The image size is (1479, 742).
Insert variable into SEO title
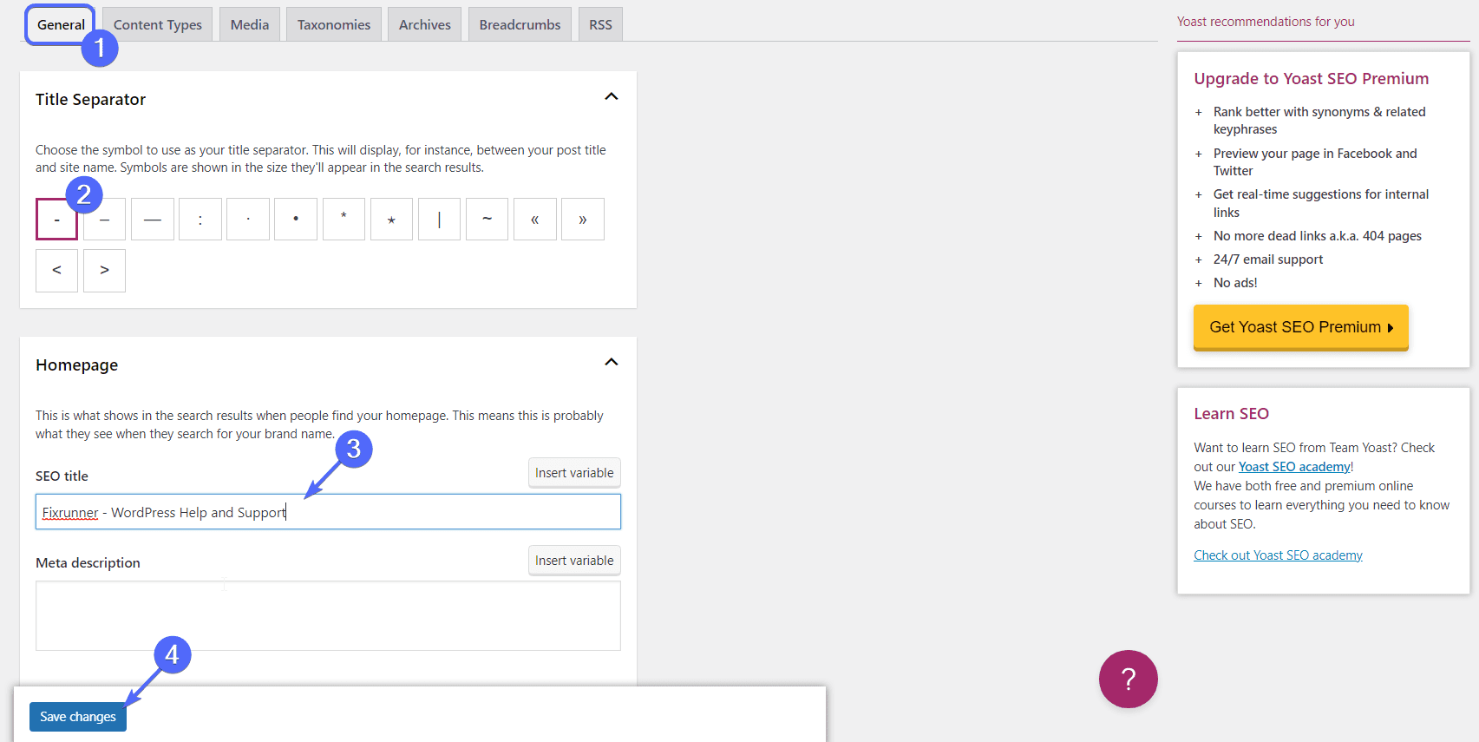tap(574, 473)
